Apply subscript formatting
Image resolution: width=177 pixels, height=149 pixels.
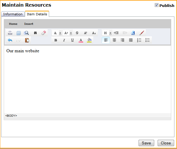94,33
